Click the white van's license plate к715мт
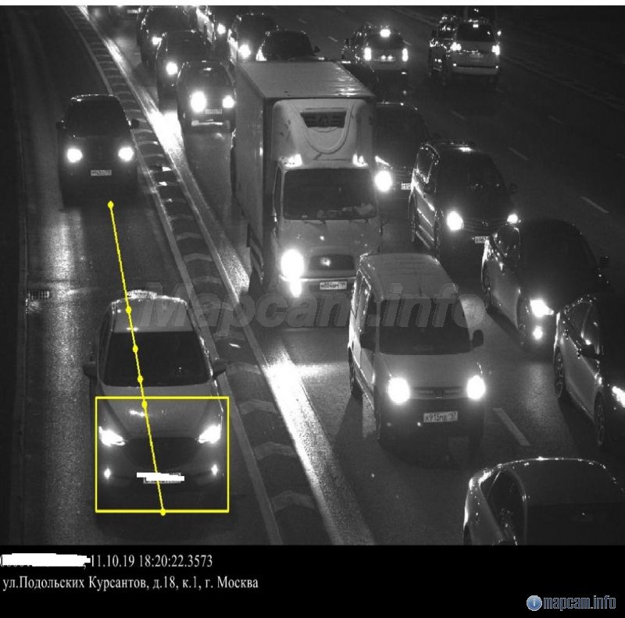Viewport: 625px width, 618px height. click(x=440, y=417)
